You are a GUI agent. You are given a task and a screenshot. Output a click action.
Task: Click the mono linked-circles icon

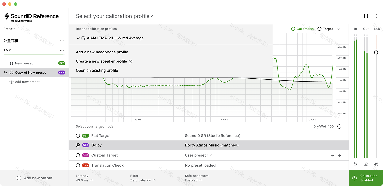366,164
